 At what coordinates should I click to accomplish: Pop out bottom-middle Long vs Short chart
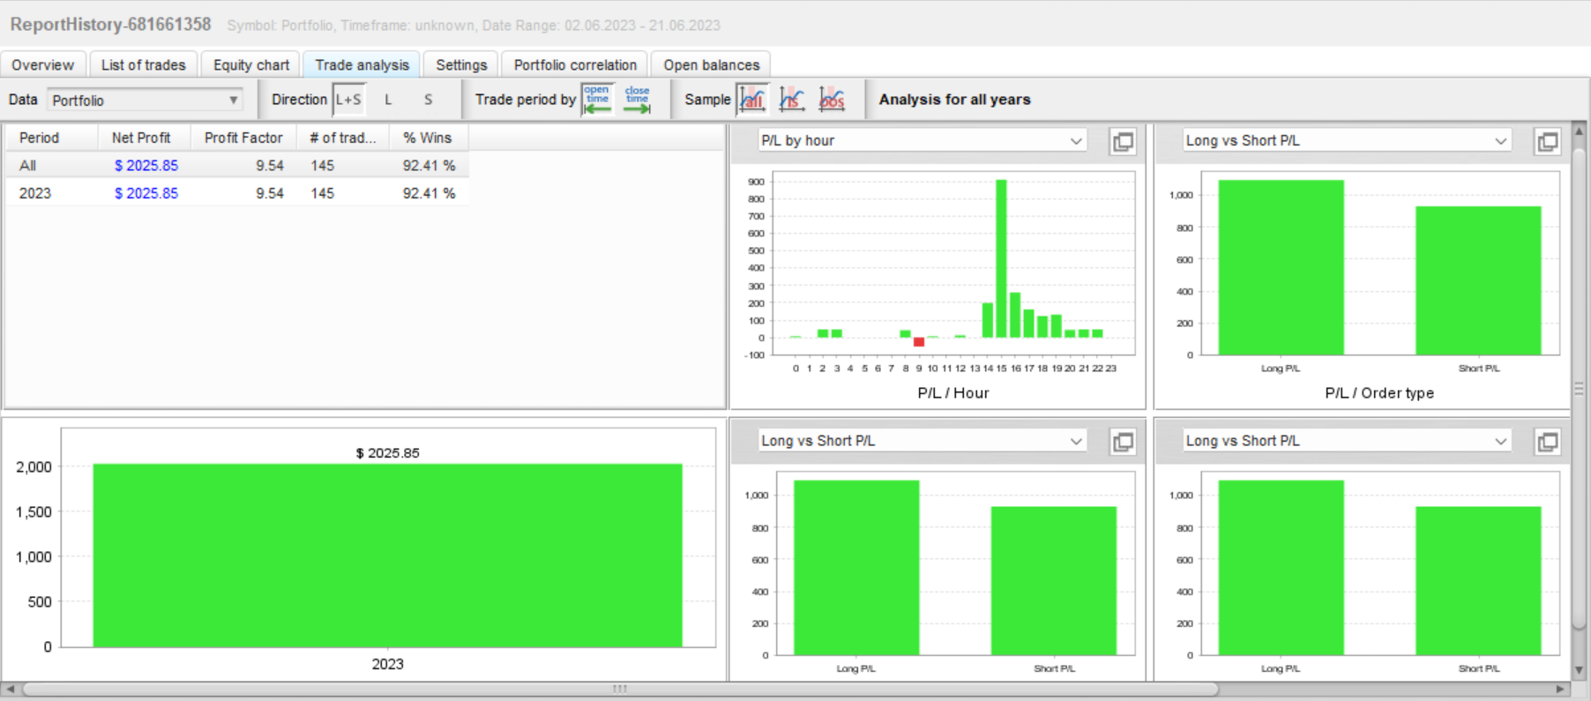[1123, 442]
